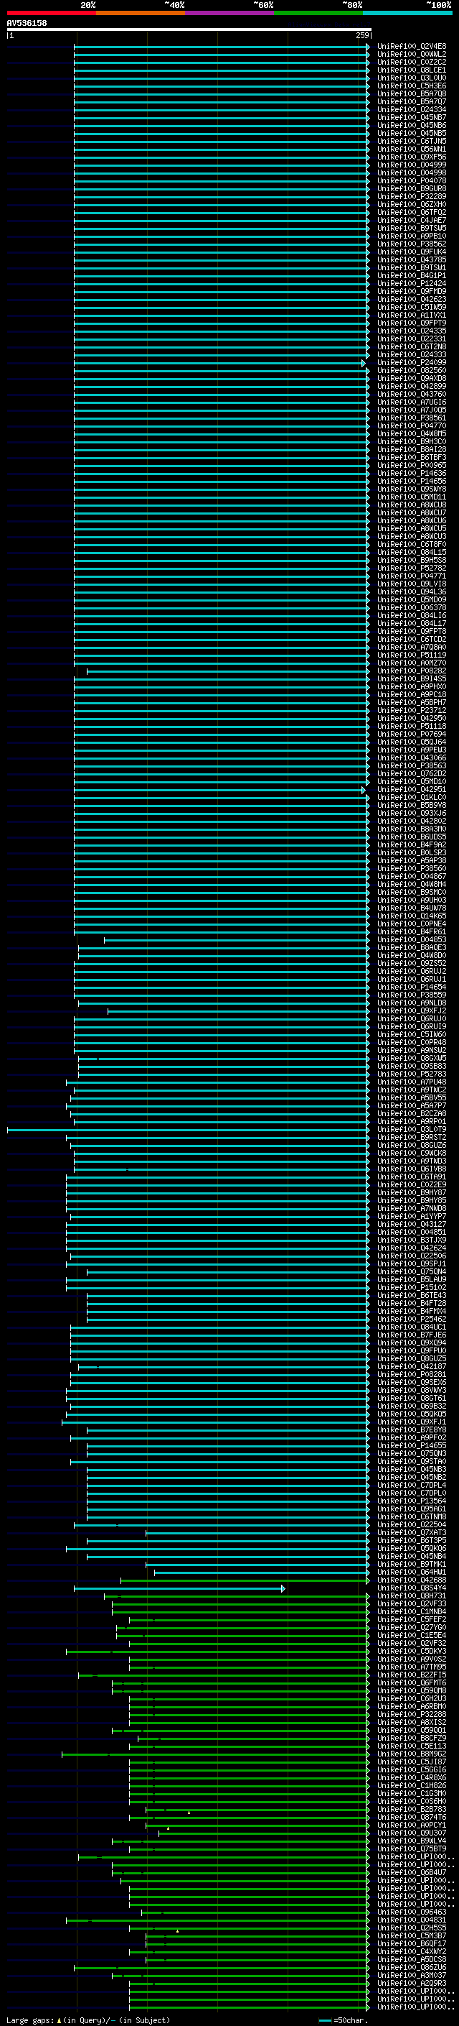
Task: Click the orange ~40% identity legend segment
Action: [x=141, y=14]
